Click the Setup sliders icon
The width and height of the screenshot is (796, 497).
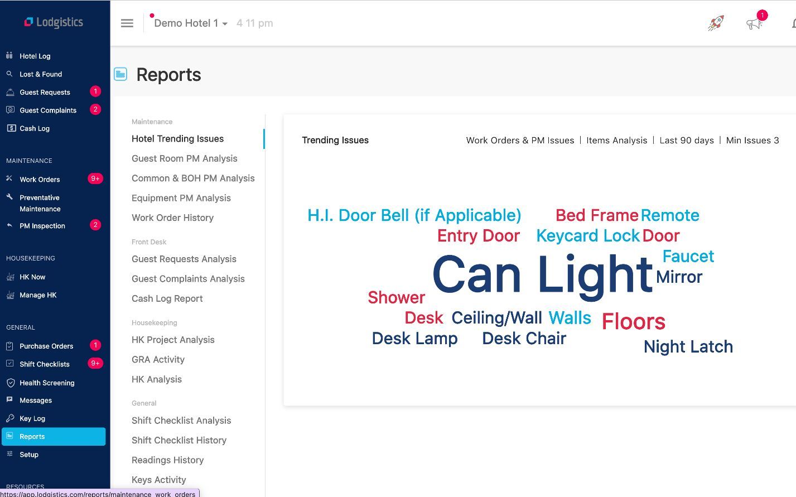point(9,454)
